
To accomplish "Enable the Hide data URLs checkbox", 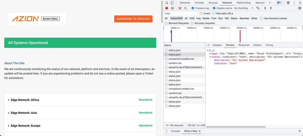I will [213, 13].
